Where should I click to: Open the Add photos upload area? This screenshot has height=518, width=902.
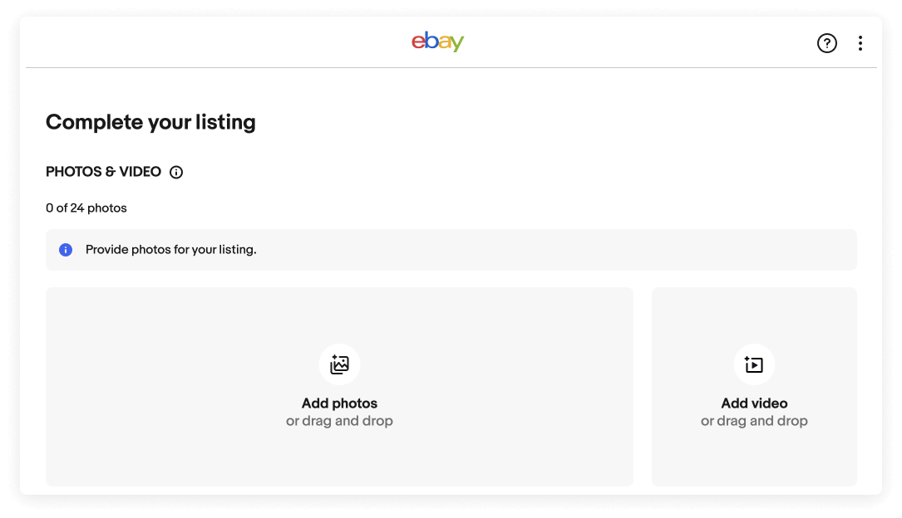[339, 386]
